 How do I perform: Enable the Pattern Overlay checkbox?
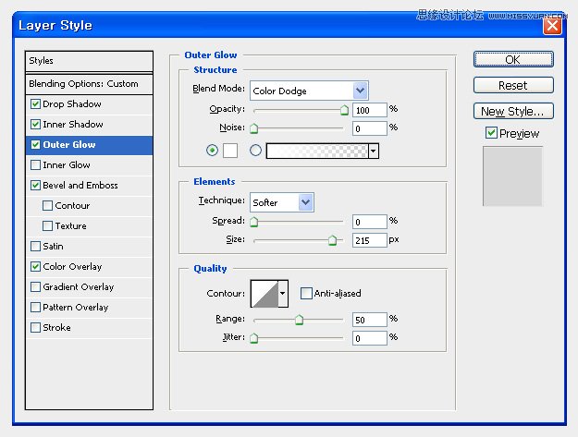35,307
